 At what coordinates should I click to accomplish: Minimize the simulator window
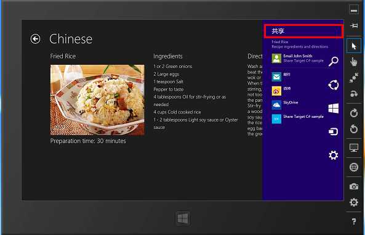354,10
